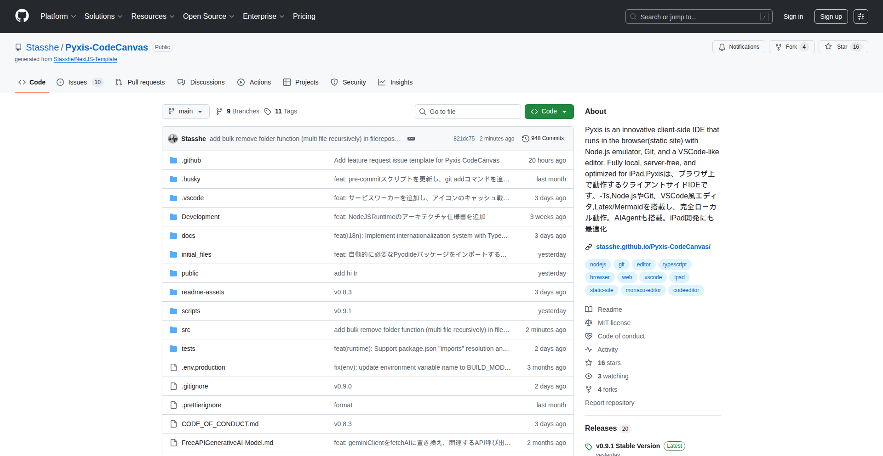Viewport: 883px width, 456px height.
Task: Open the main branch selector dropdown
Action: pyautogui.click(x=185, y=111)
